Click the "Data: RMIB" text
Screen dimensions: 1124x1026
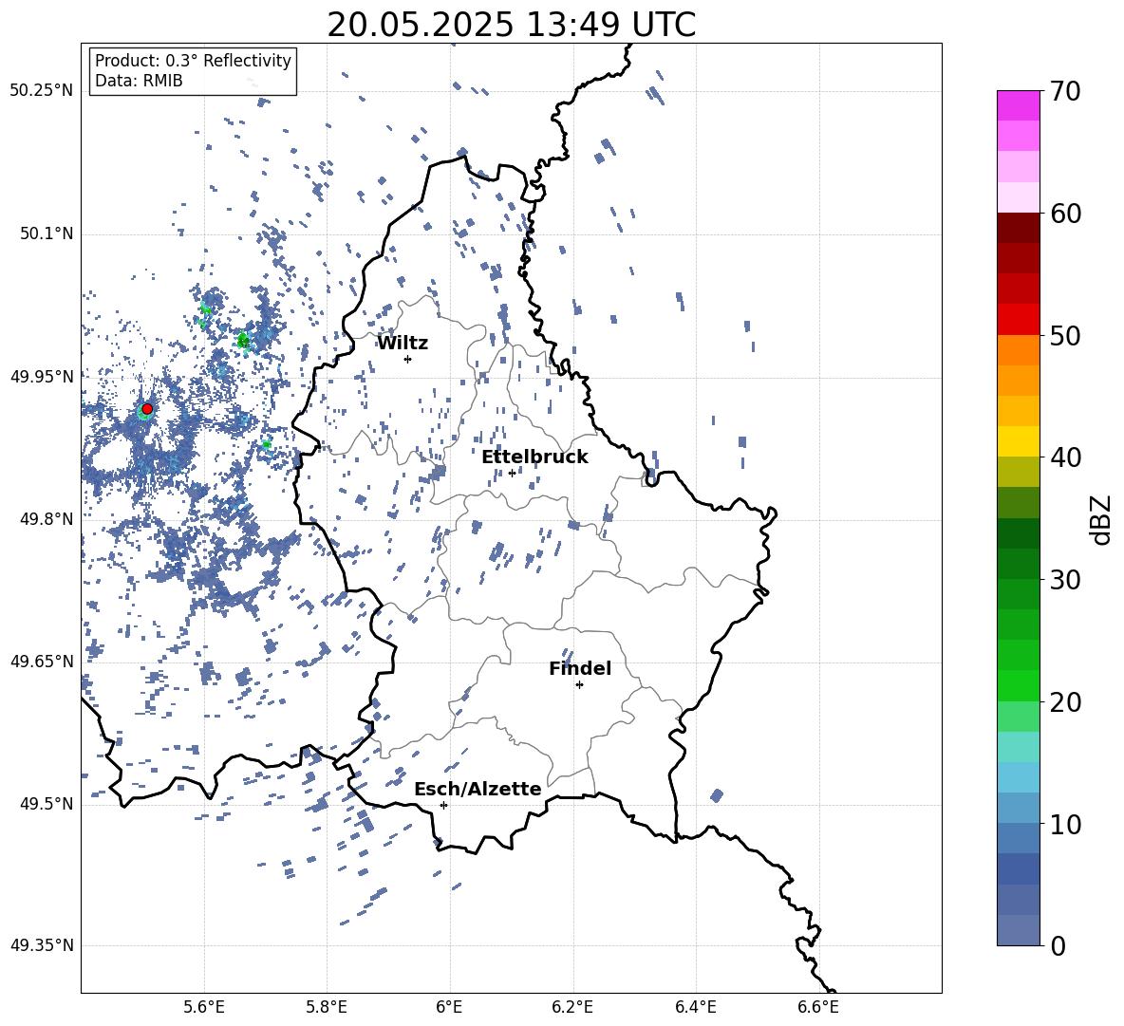(x=139, y=81)
